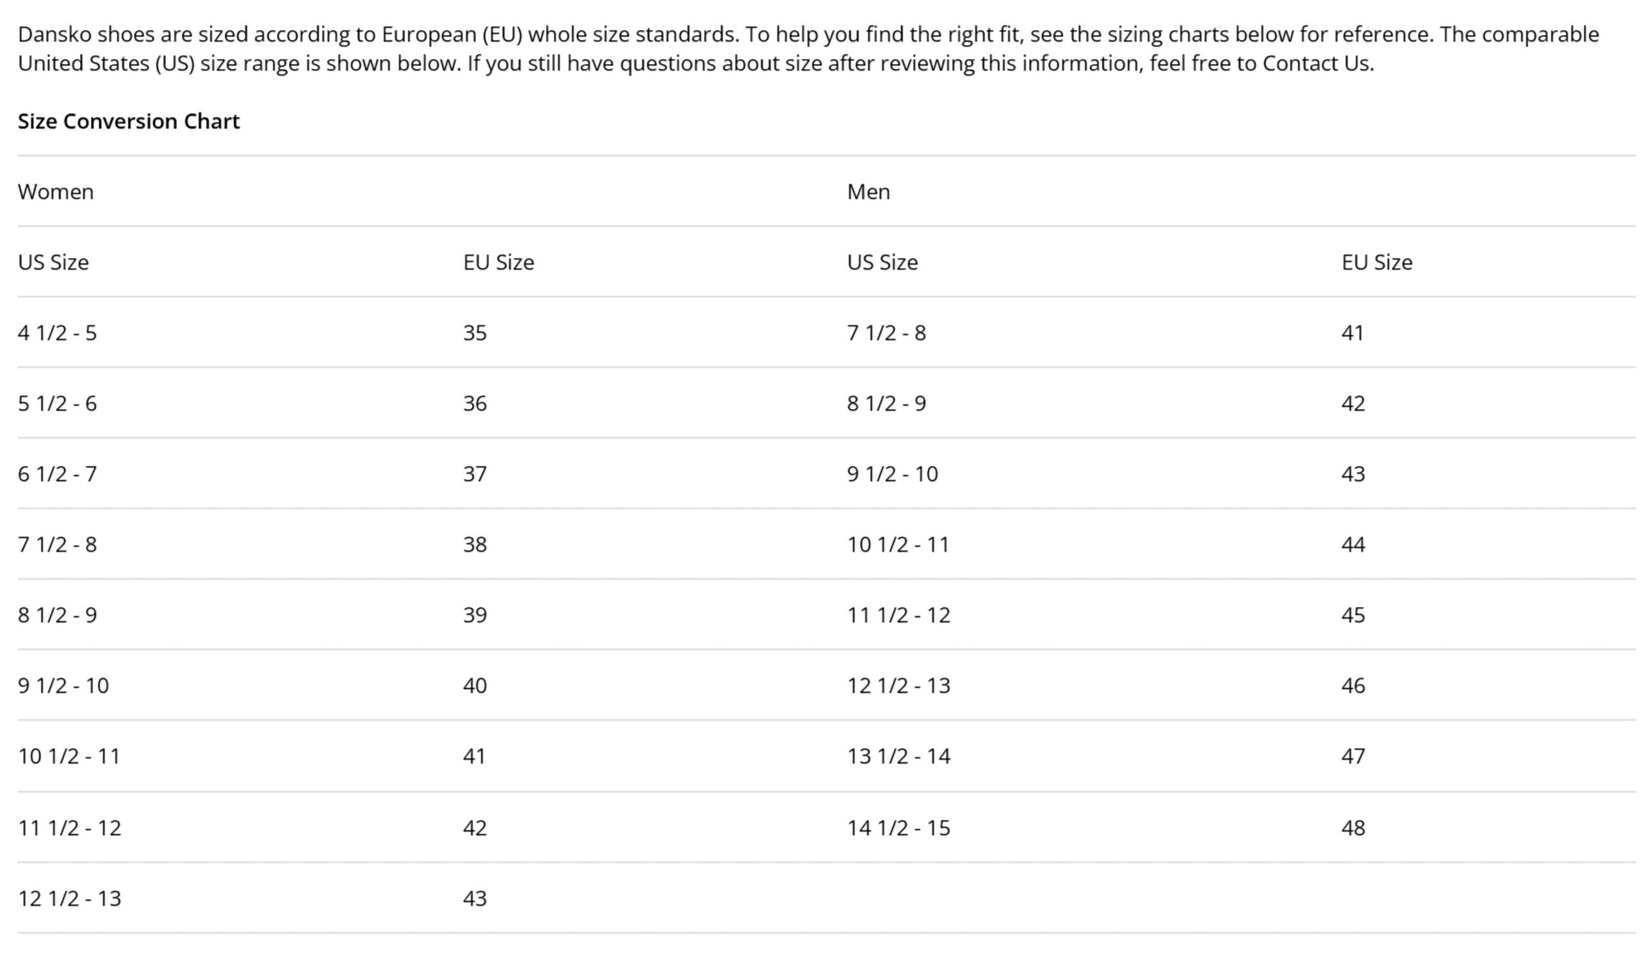Click women's EU size 39

click(x=475, y=616)
